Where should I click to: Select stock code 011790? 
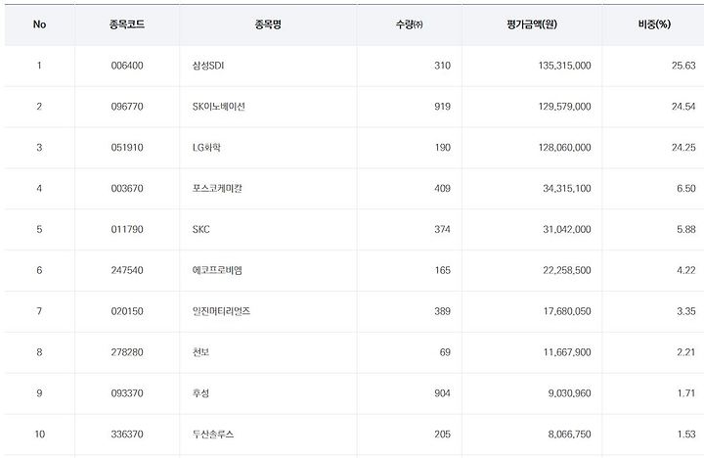[127, 229]
